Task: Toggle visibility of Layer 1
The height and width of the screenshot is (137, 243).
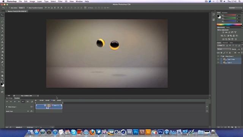Action: 218,62
